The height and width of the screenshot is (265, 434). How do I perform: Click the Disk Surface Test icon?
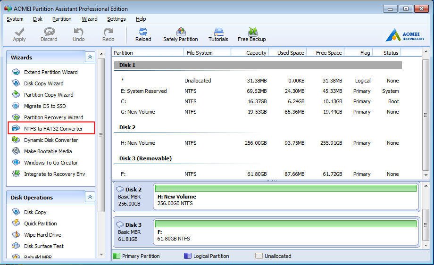16,246
